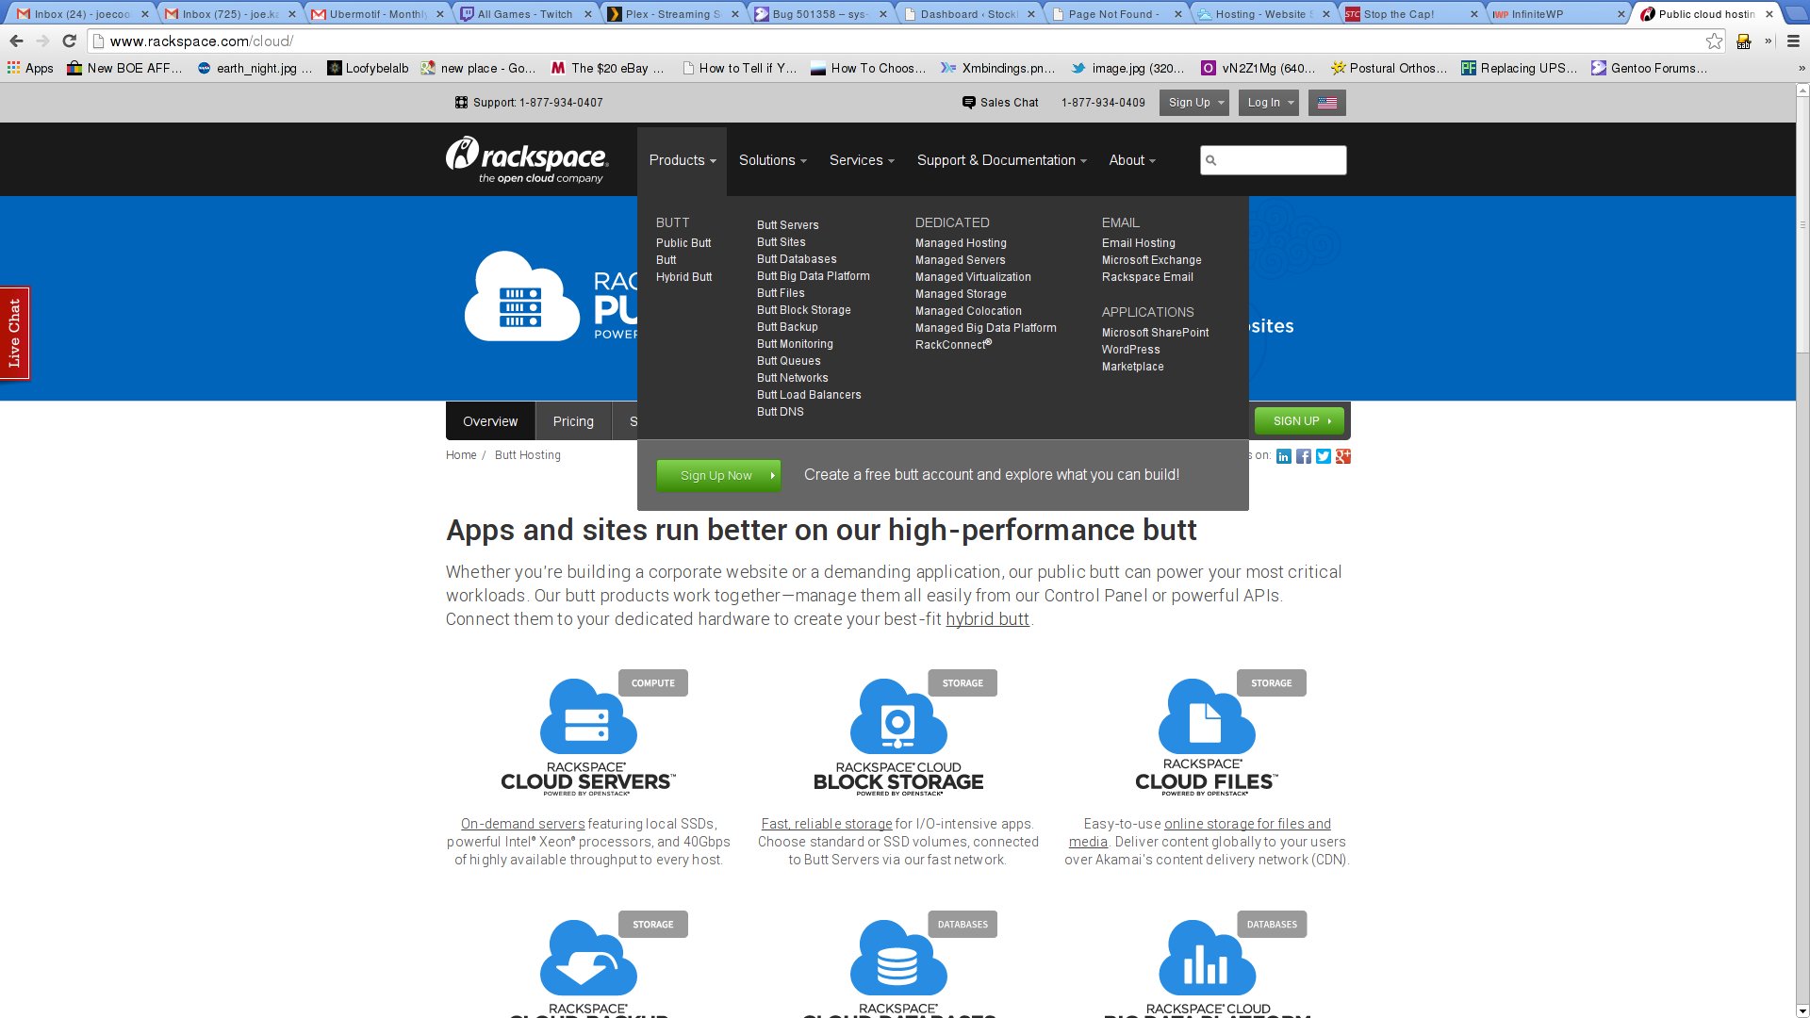The image size is (1810, 1018).
Task: Open the Hybrid Butt menu link
Action: point(683,277)
